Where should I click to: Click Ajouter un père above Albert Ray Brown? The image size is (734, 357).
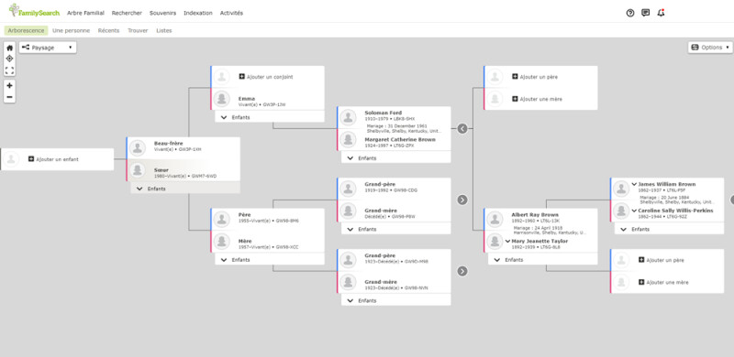click(x=535, y=77)
